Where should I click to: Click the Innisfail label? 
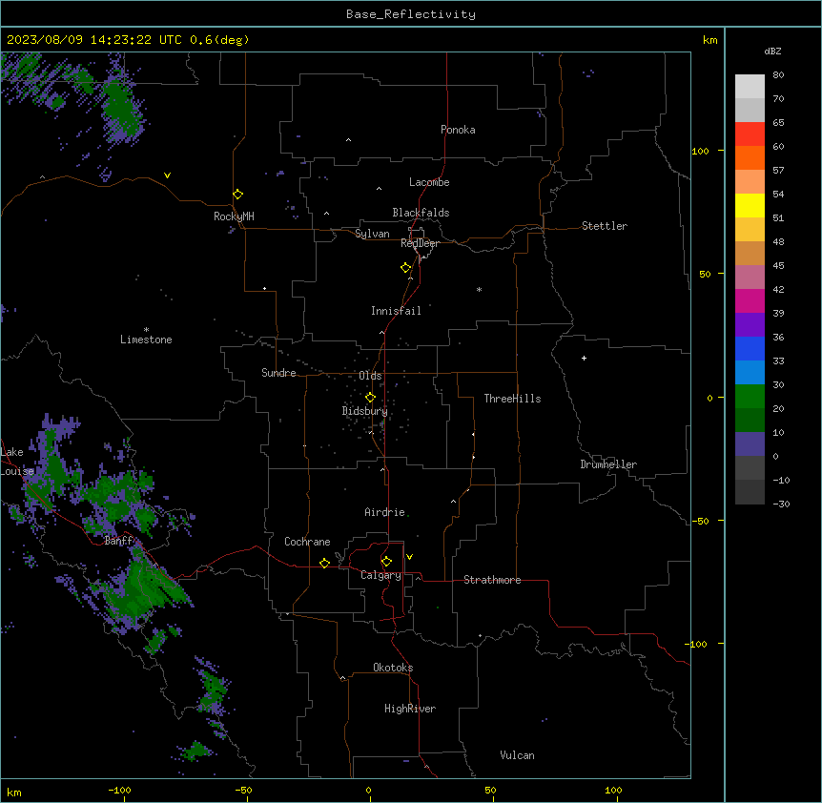[396, 311]
